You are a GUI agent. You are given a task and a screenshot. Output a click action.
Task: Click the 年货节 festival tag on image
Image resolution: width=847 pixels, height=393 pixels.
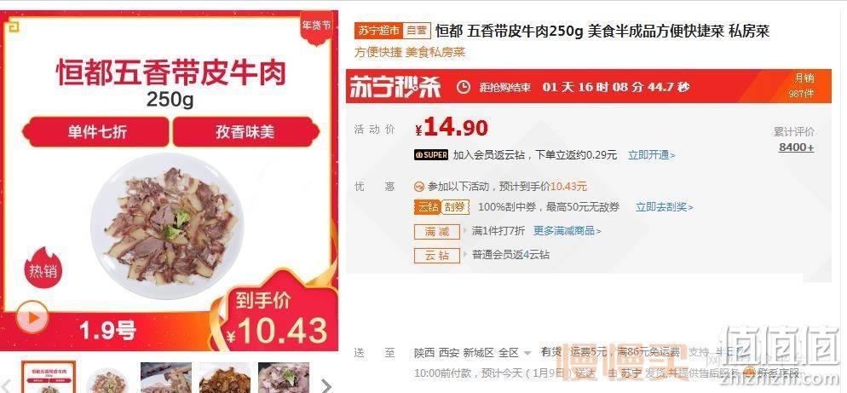click(315, 27)
